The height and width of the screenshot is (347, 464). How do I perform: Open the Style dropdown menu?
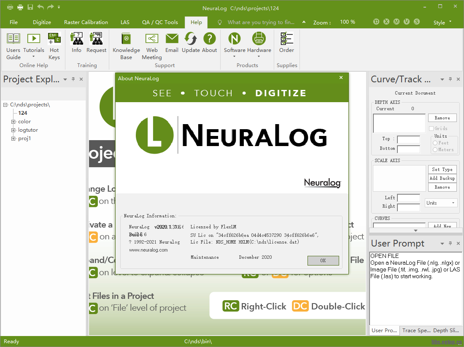click(442, 22)
